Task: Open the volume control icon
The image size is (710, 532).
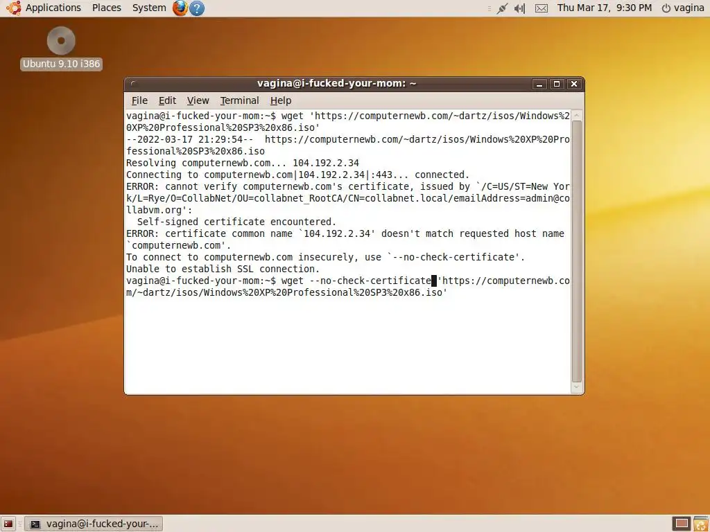Action: tap(519, 8)
